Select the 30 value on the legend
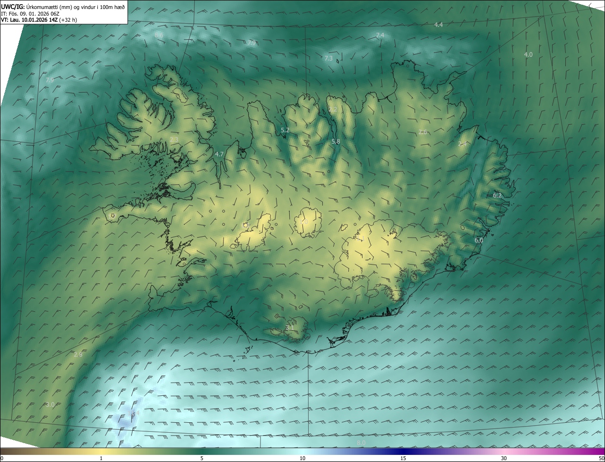605x462 pixels. 504,458
